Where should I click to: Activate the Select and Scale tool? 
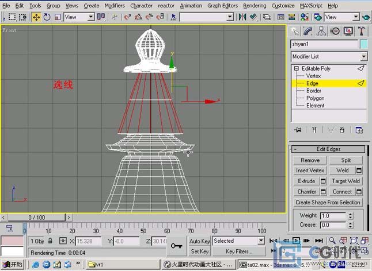click(x=58, y=17)
